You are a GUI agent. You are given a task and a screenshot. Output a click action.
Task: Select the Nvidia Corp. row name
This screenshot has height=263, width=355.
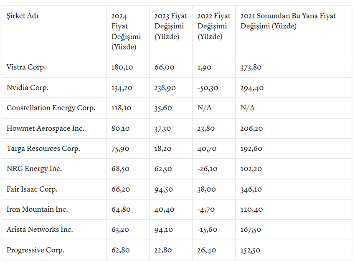28,88
